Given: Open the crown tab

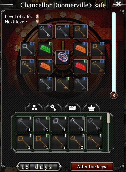Looking at the screenshot, I should tap(91, 108).
